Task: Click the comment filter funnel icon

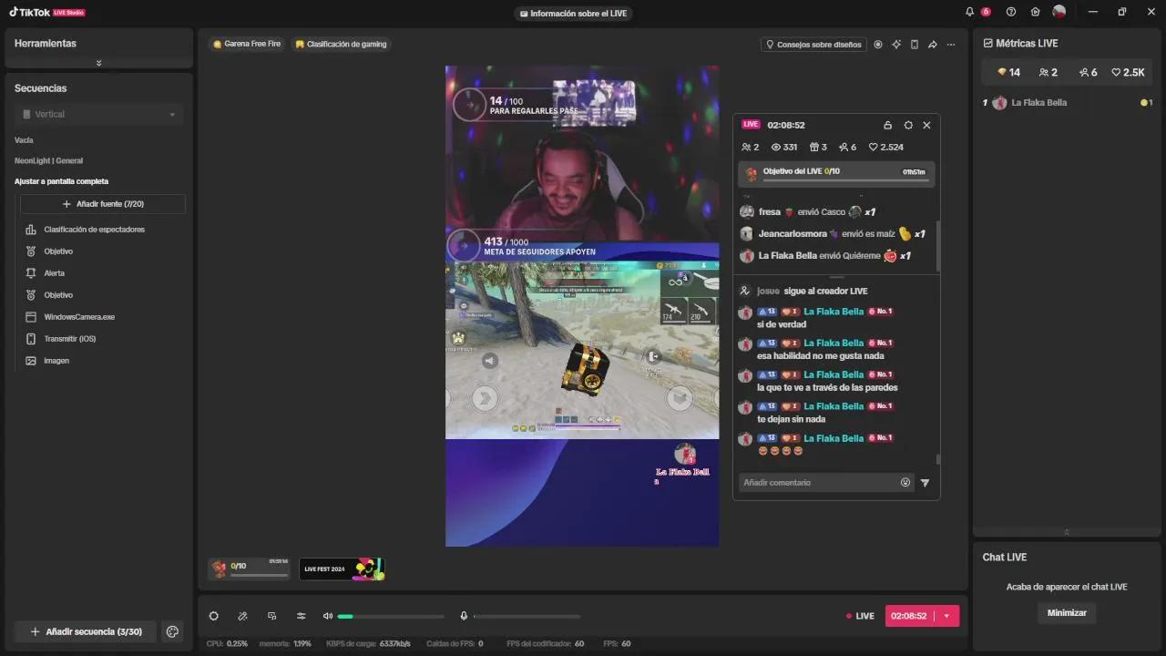Action: point(925,483)
